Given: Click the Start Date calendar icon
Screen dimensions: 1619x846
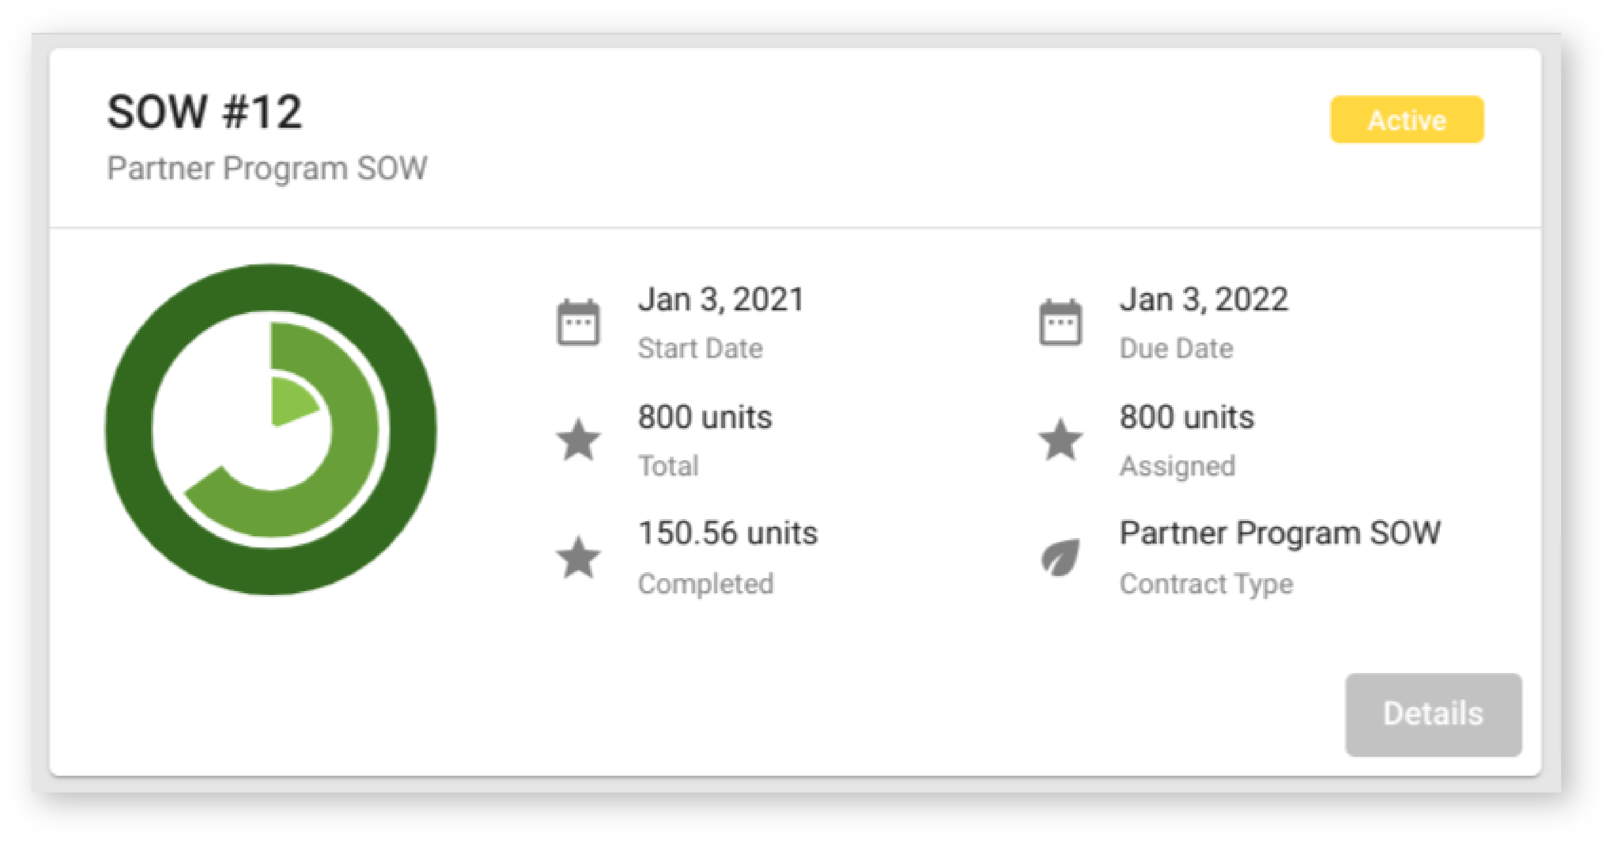Looking at the screenshot, I should pos(578,323).
